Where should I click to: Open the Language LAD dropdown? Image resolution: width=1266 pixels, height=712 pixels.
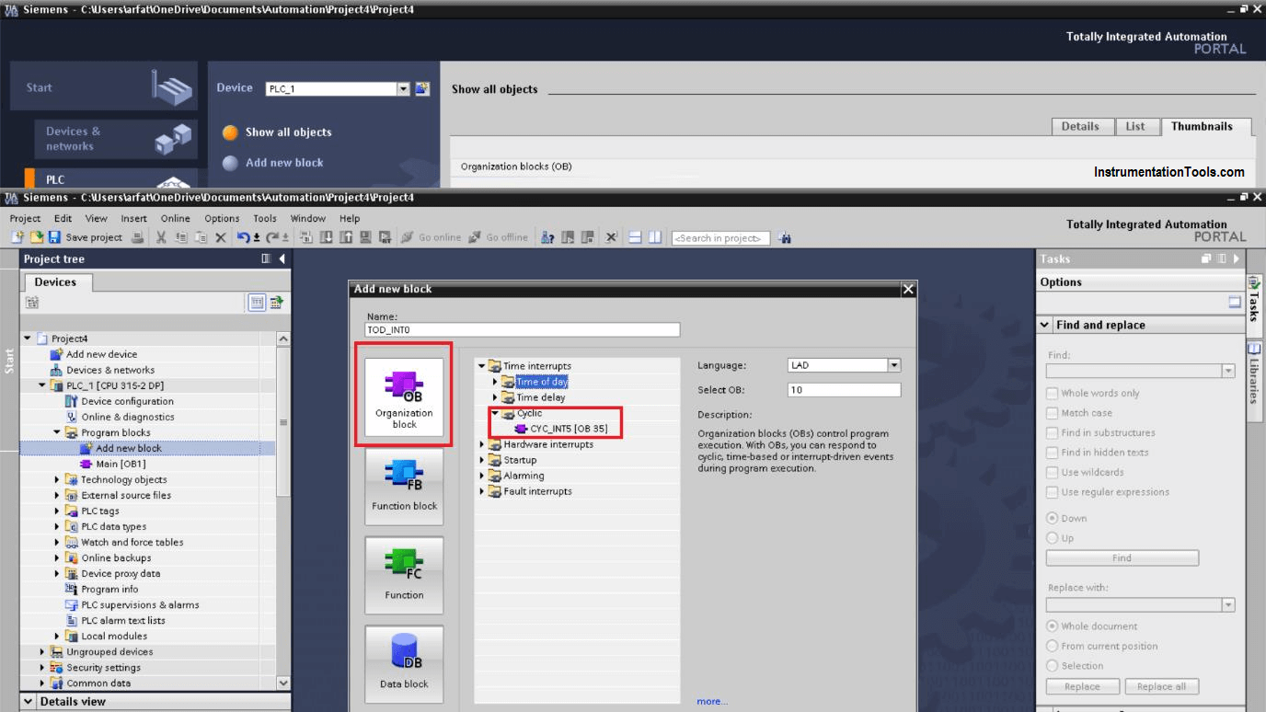coord(893,365)
